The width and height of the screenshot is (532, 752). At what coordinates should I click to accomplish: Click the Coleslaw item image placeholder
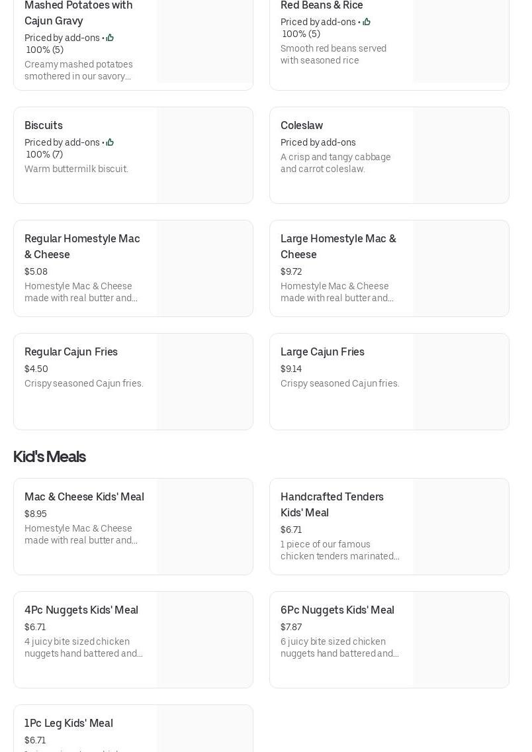click(461, 156)
